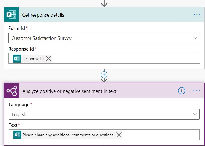Viewport: 205px width, 146px height.
Task: Open the English language combo box
Action: 104,114
